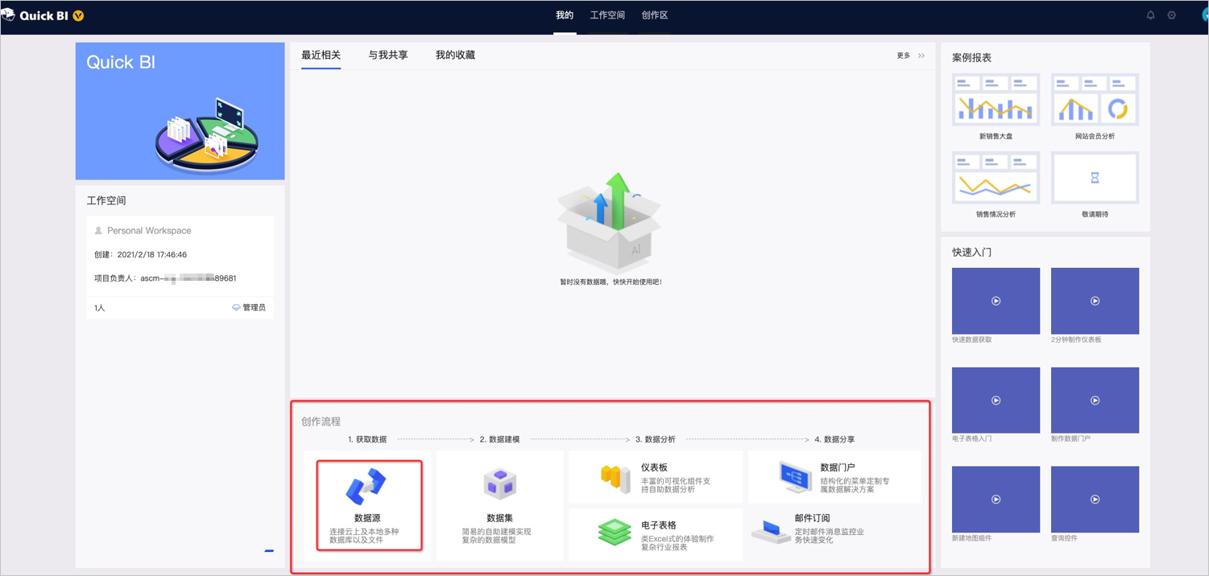The image size is (1209, 576).
Task: Play the 2分钟制作仪表板 video
Action: point(1095,301)
